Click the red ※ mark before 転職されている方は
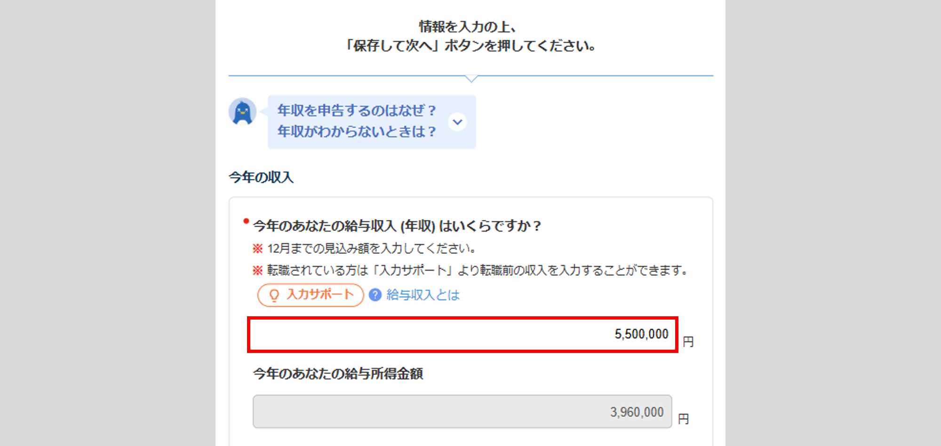 click(257, 271)
